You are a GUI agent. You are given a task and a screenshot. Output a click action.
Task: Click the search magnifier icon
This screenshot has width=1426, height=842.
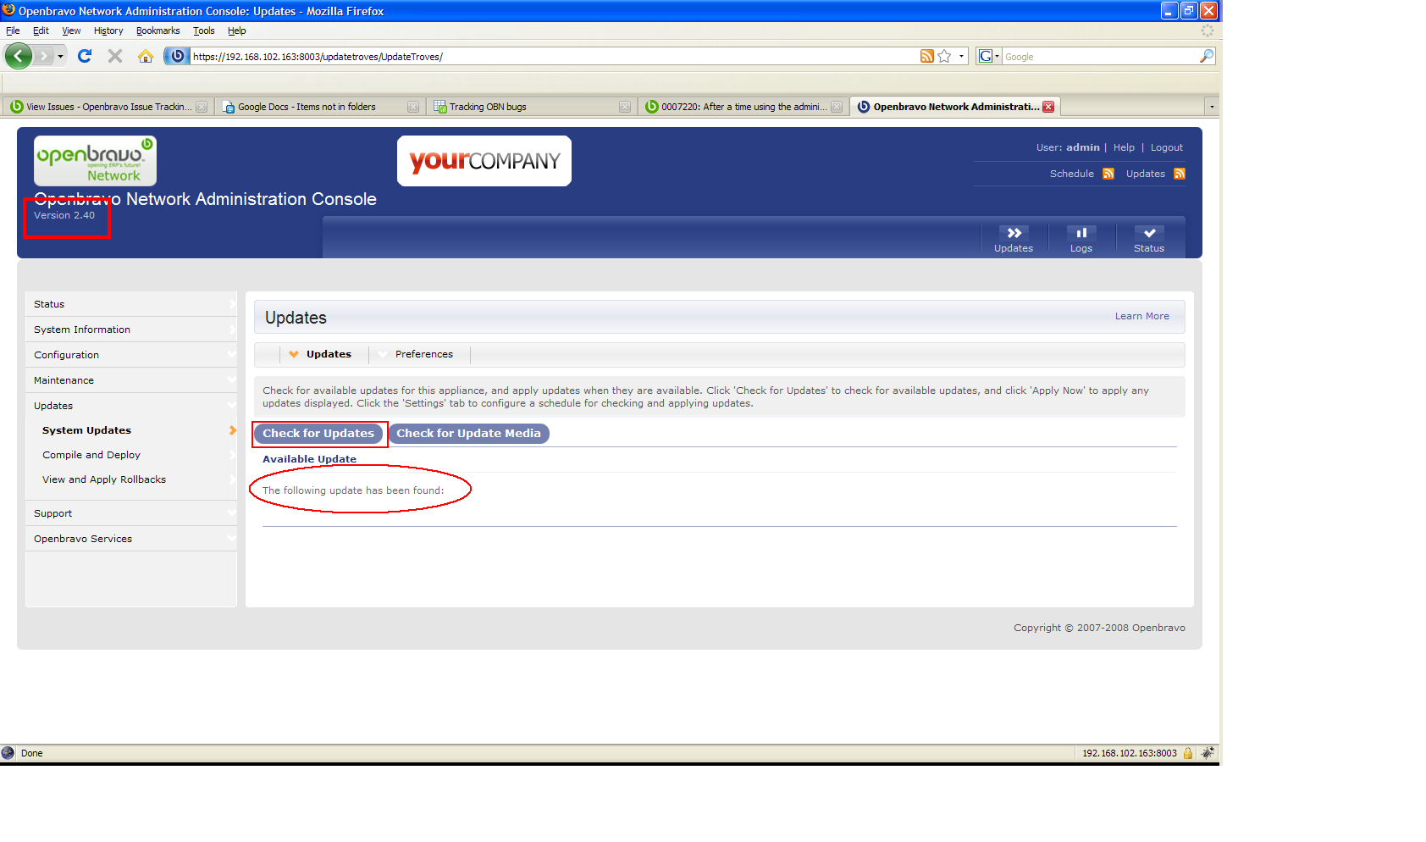coord(1207,56)
